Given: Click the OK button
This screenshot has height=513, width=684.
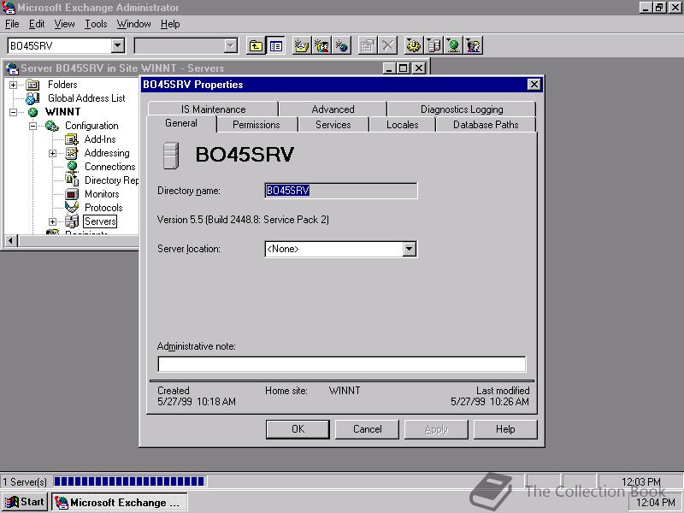Looking at the screenshot, I should [x=298, y=429].
